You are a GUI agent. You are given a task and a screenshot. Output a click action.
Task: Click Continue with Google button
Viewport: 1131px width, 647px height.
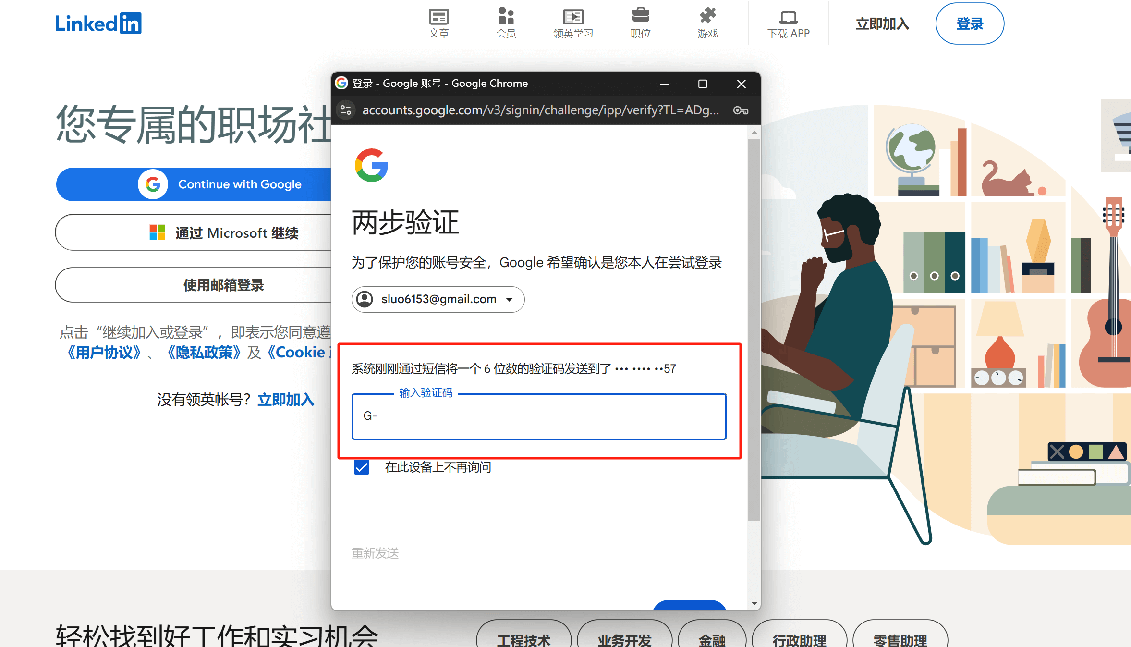pyautogui.click(x=194, y=184)
